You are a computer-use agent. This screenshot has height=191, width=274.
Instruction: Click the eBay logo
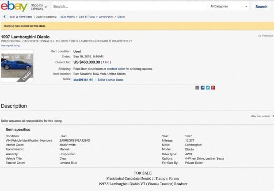click(14, 7)
